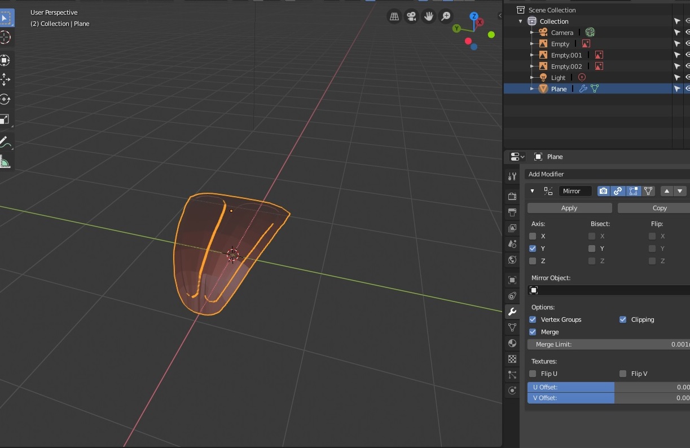
Task: Open the Object properties tab
Action: (x=512, y=280)
